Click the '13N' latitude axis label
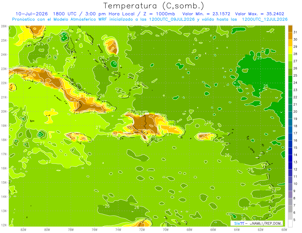This screenshot has height=233, width=302. tap(4, 211)
